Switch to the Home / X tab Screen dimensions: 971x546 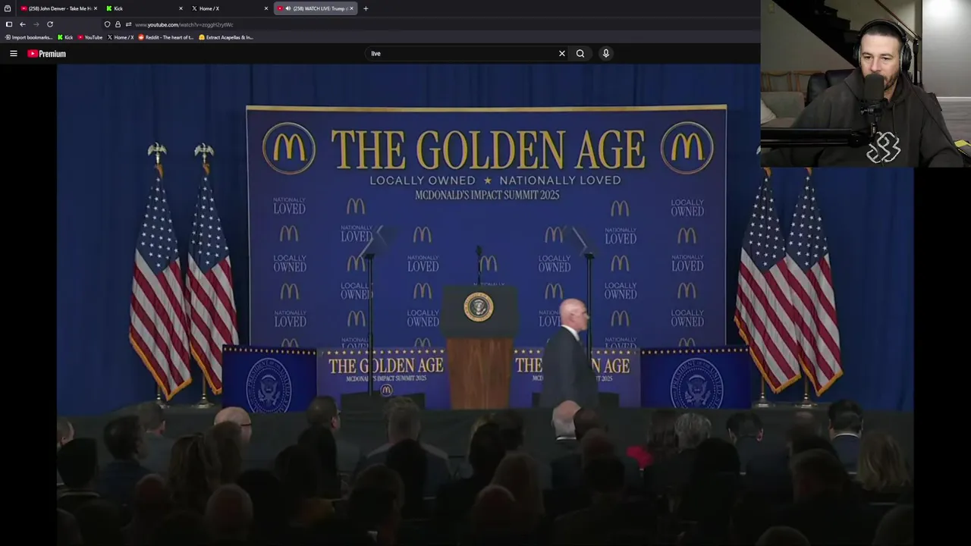pos(229,8)
